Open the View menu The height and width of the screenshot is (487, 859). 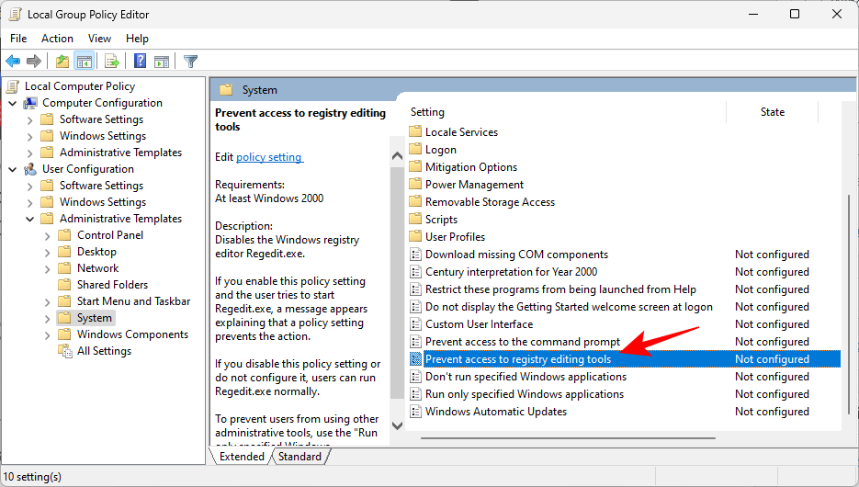[x=99, y=39]
